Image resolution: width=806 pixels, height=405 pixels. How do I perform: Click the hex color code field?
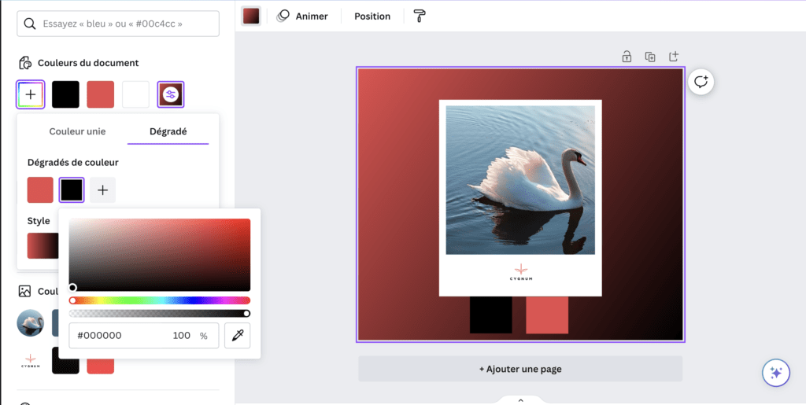click(x=118, y=335)
